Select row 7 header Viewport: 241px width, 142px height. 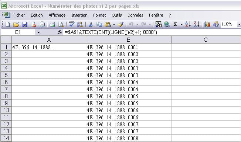tap(6, 89)
